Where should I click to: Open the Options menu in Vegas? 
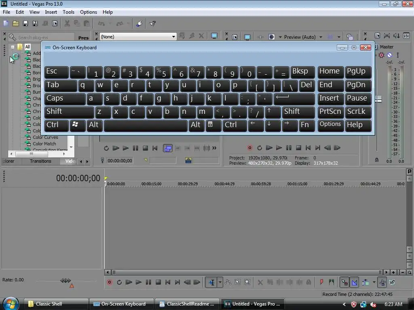pyautogui.click(x=89, y=12)
